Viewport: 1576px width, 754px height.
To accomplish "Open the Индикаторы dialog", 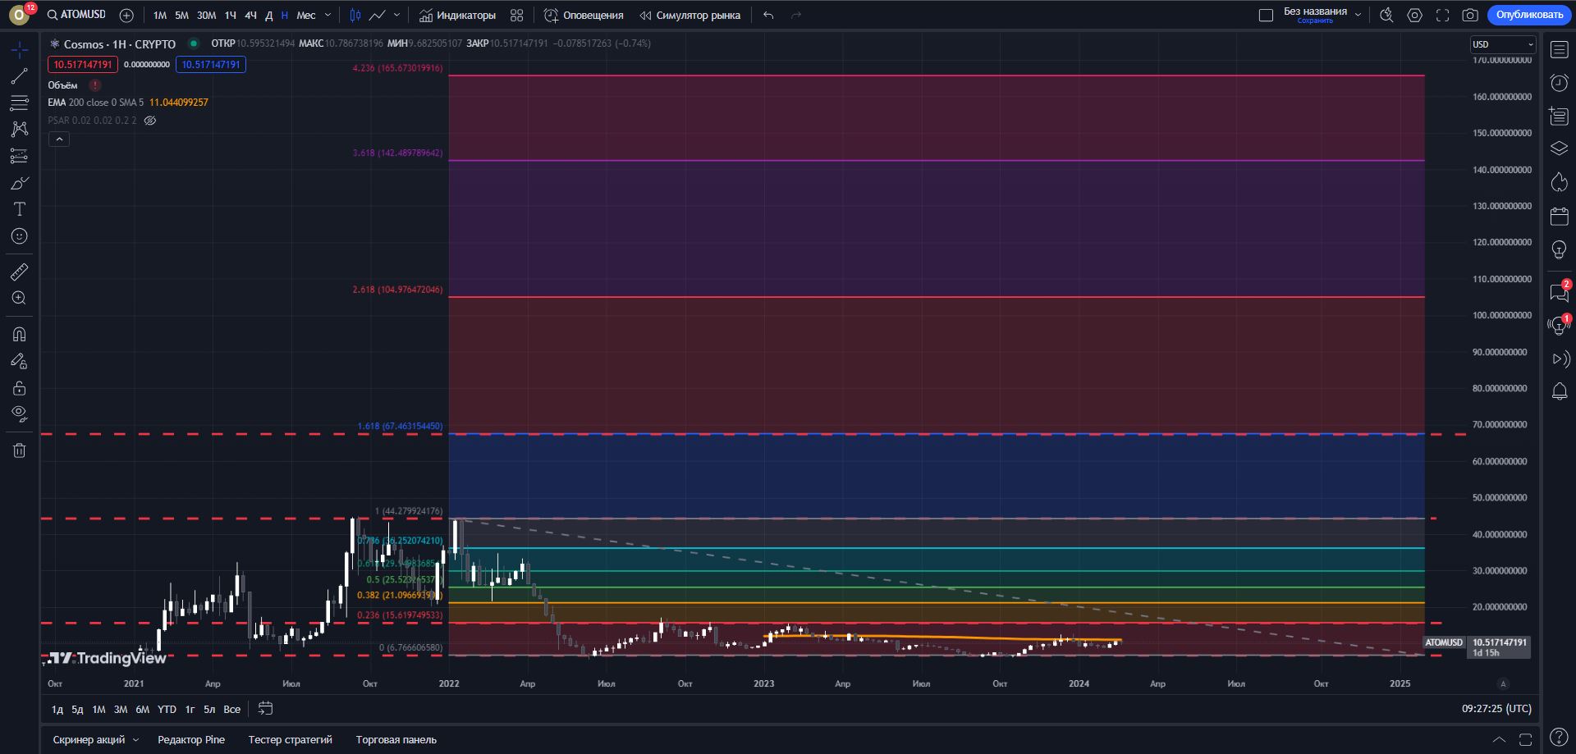I will [x=458, y=15].
